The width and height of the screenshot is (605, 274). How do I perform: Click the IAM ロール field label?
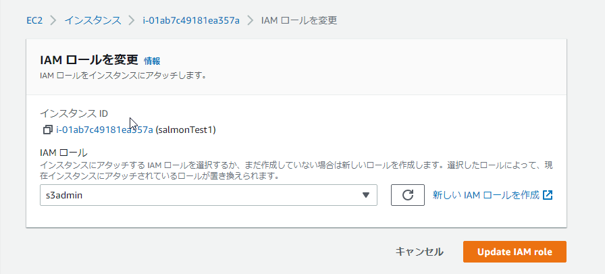pyautogui.click(x=64, y=153)
